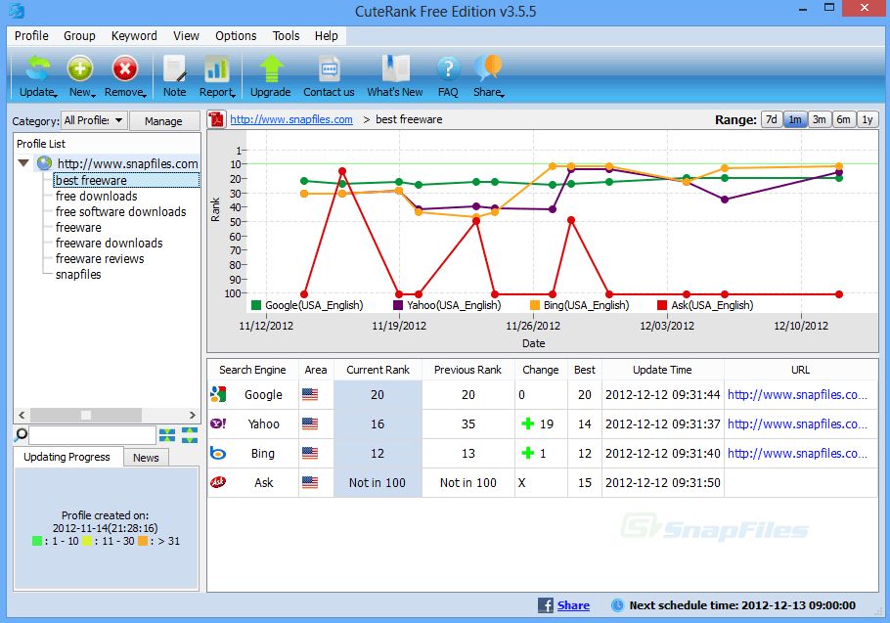Toggle Bing(USA_English) legend series

tap(580, 305)
